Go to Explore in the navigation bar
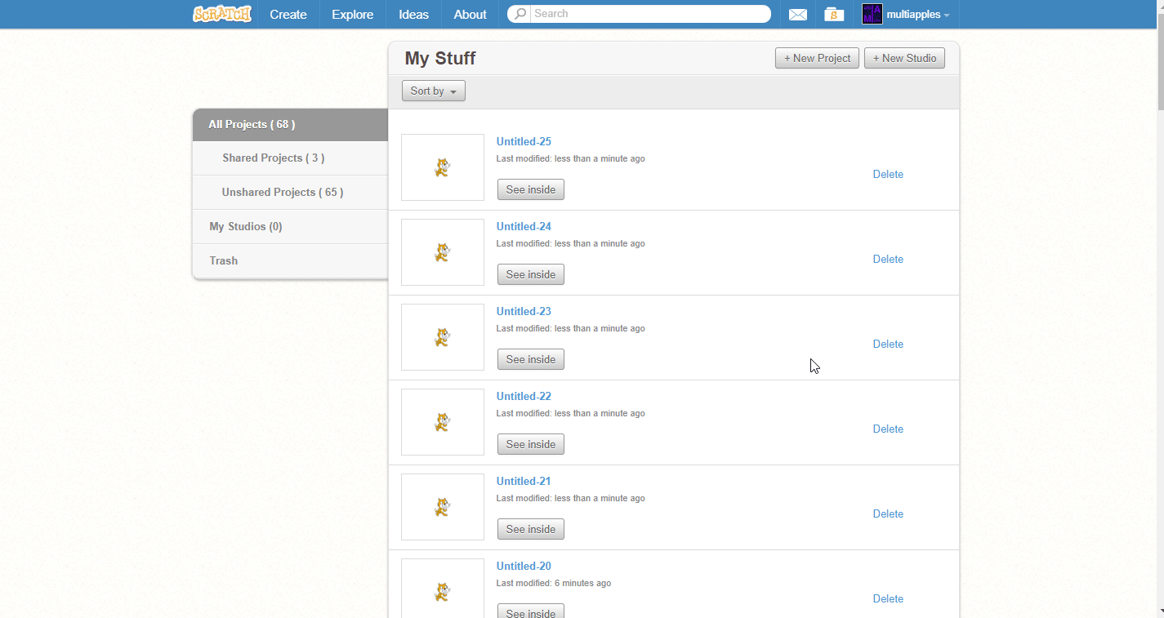 click(x=352, y=15)
